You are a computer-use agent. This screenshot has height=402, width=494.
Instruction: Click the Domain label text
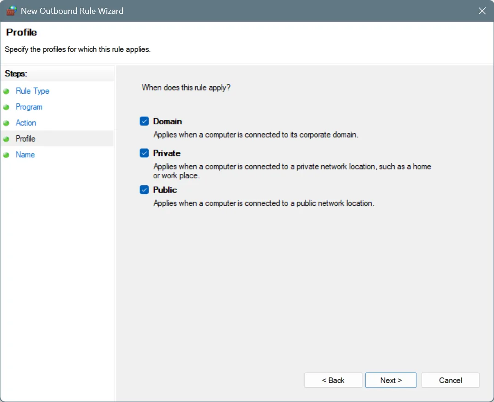click(x=167, y=121)
